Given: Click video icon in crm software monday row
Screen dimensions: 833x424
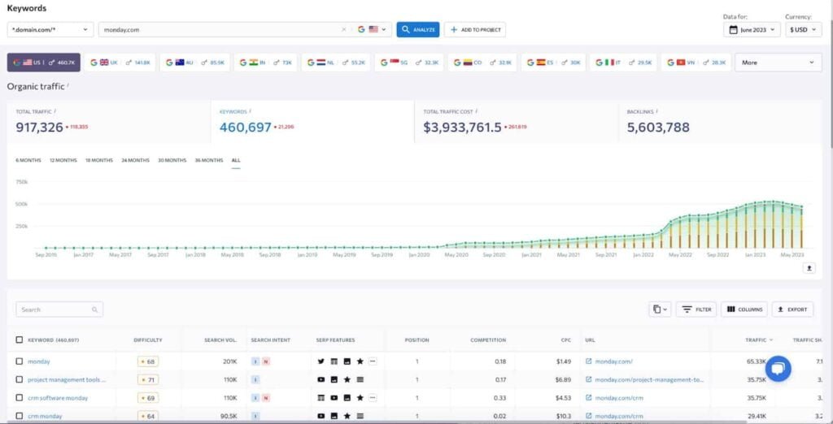Looking at the screenshot, I should point(334,397).
